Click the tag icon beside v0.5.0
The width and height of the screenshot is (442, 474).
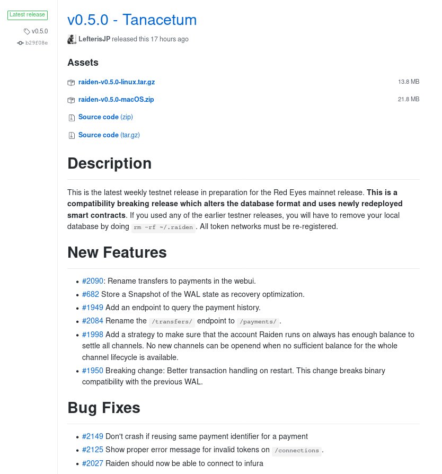(27, 31)
